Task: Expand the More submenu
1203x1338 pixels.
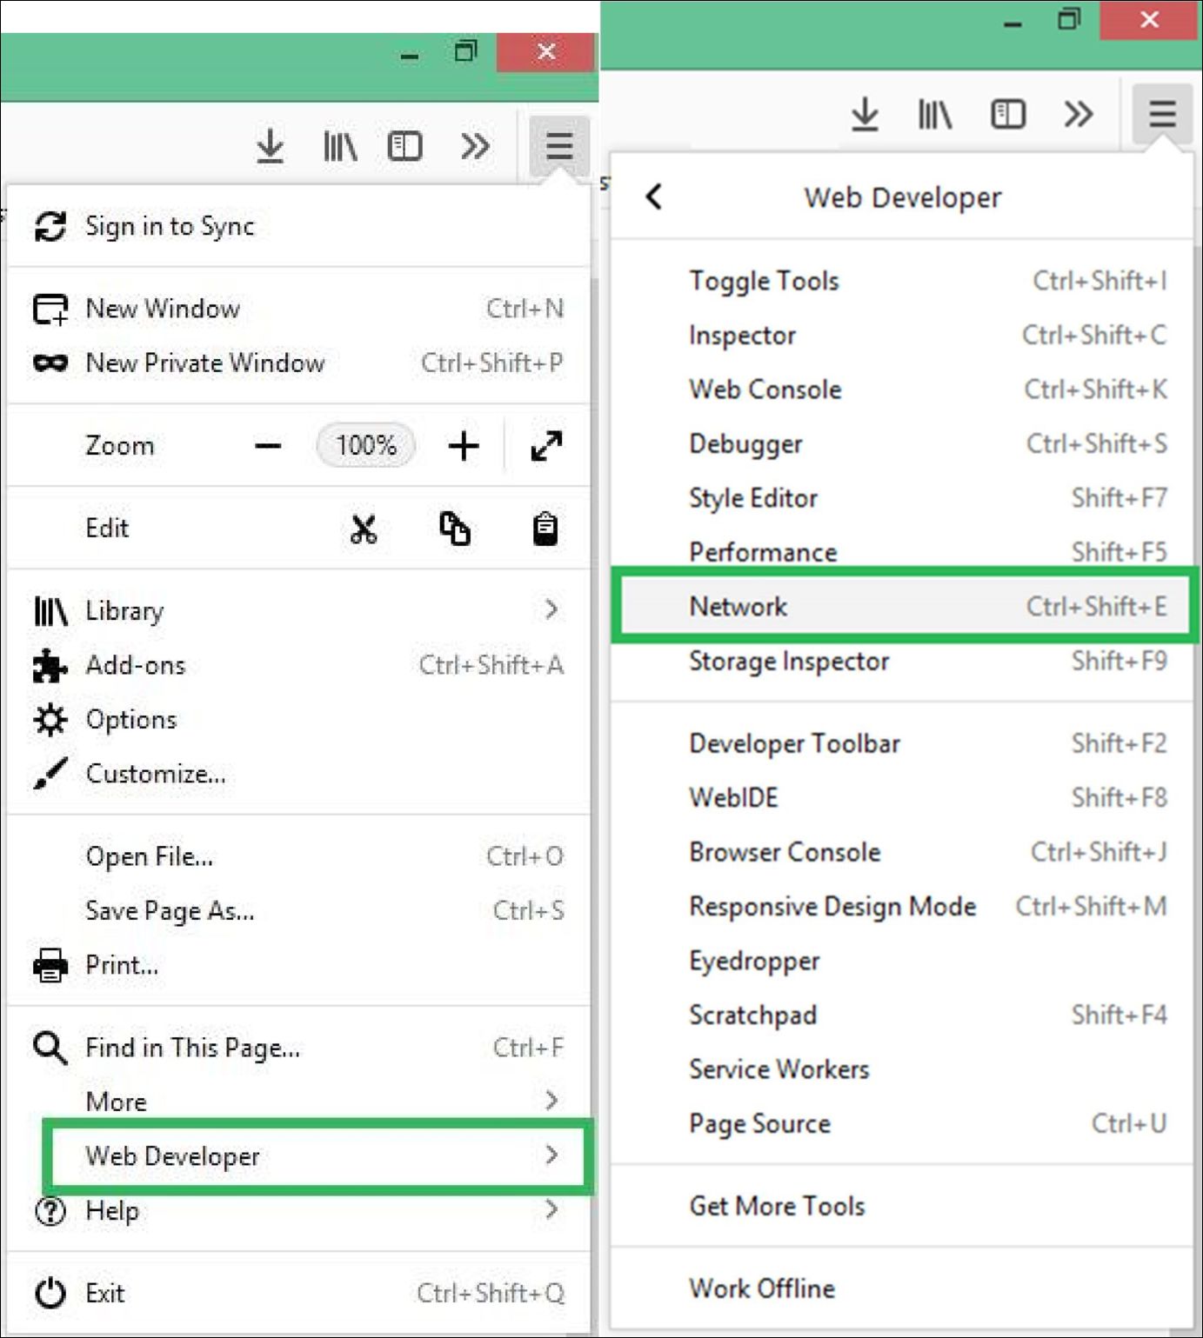Action: pyautogui.click(x=297, y=1102)
